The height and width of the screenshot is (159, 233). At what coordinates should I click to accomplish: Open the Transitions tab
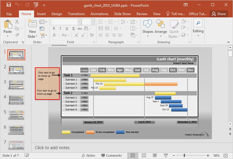pyautogui.click(x=76, y=14)
